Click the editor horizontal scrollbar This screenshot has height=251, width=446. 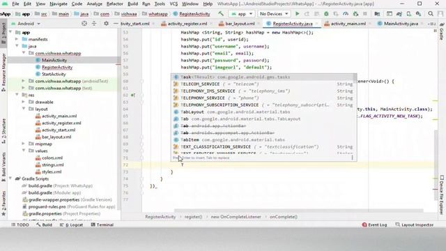coord(299,211)
